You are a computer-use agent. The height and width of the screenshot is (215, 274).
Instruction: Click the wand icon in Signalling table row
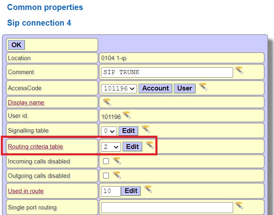[146, 129]
